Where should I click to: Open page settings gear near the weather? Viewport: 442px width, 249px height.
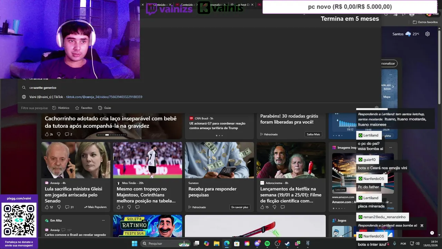[x=427, y=34]
